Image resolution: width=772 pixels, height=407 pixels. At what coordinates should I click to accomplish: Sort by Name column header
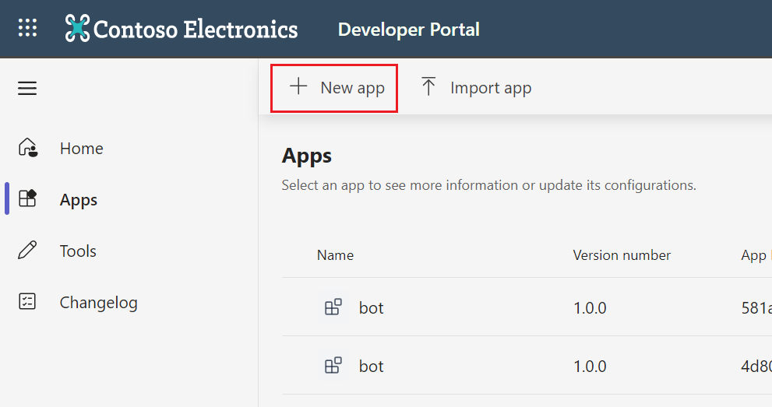(335, 255)
